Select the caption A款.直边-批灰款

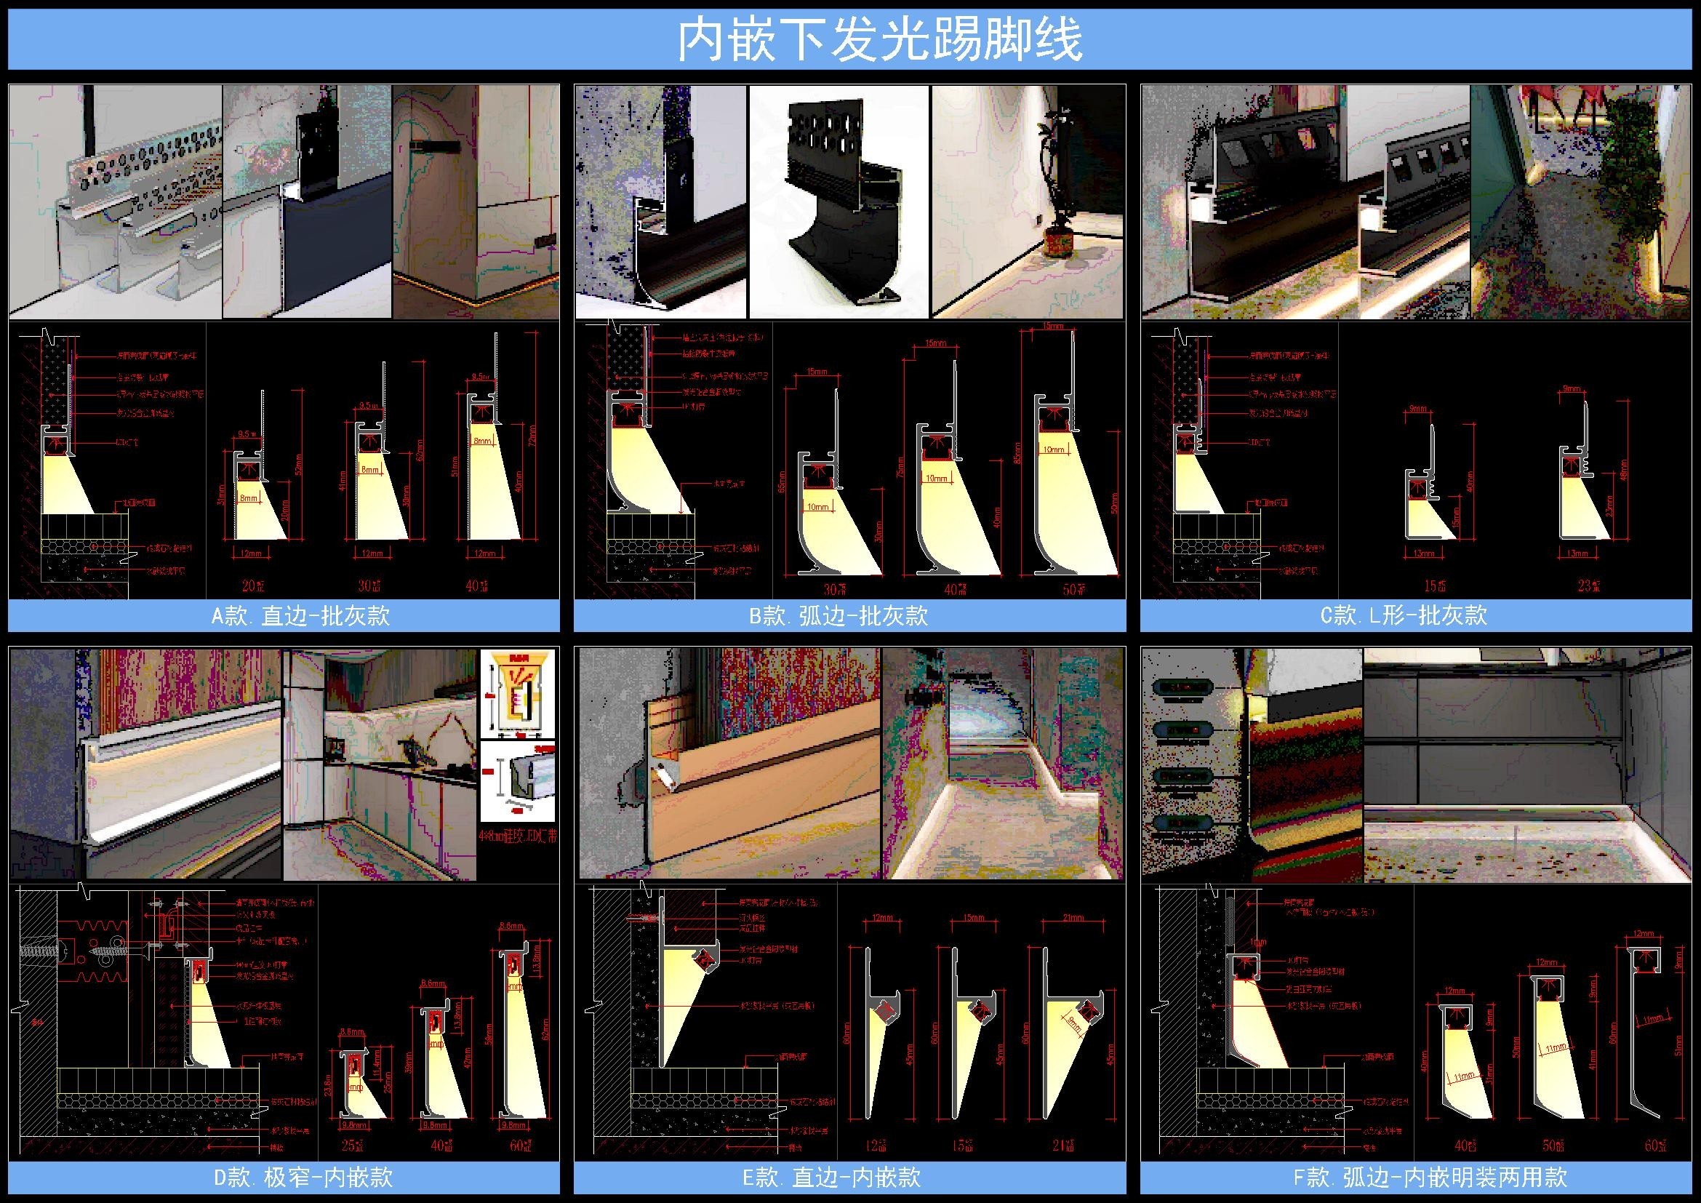click(x=300, y=615)
